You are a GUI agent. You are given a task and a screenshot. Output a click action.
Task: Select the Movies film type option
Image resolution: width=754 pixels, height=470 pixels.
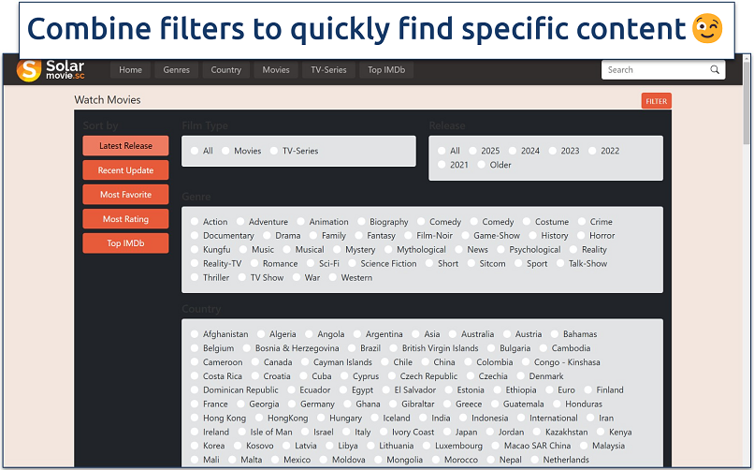tap(225, 151)
